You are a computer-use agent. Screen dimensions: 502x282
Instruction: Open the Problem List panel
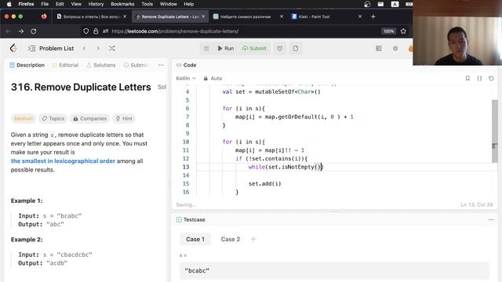click(x=51, y=49)
